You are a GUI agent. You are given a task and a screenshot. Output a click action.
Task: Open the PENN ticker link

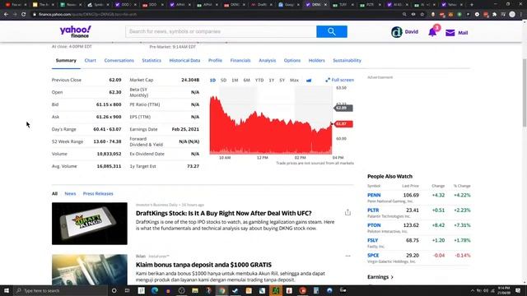[374, 195]
